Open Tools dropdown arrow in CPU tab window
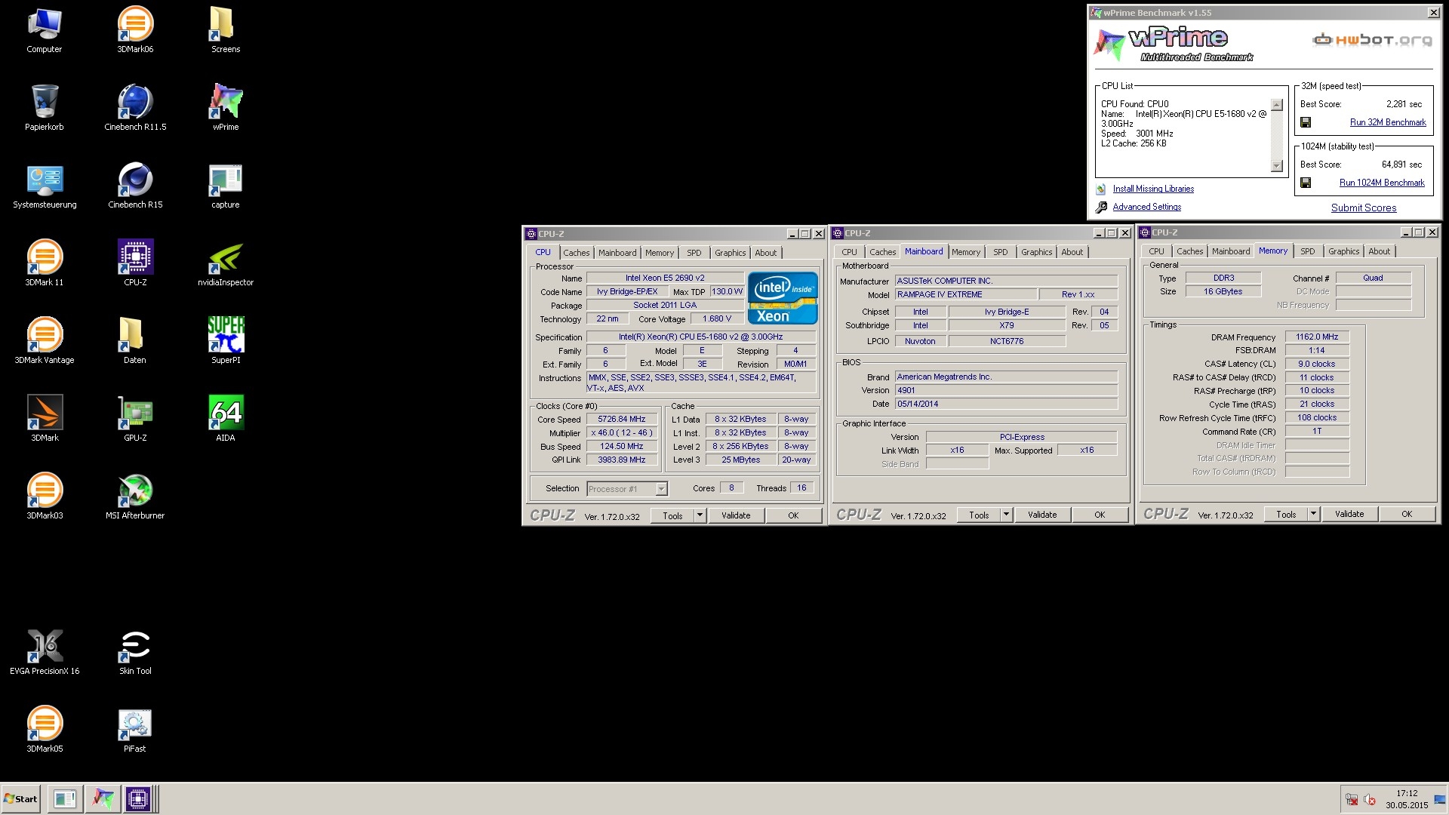1449x815 pixels. 700,515
